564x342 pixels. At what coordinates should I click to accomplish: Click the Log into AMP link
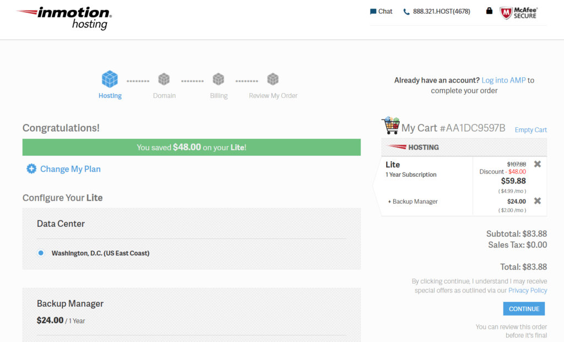tap(503, 80)
